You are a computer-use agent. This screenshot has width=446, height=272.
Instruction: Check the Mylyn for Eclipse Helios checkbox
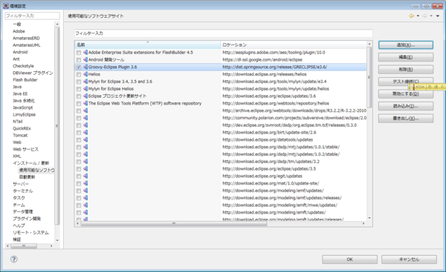pos(79,89)
